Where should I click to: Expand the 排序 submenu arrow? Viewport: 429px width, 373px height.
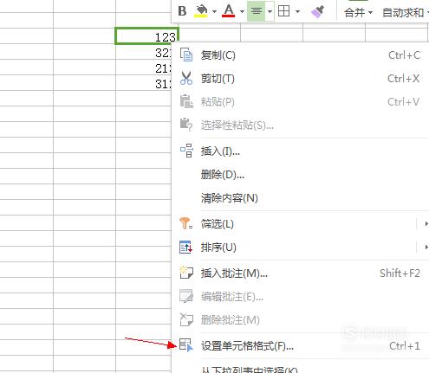click(x=426, y=248)
